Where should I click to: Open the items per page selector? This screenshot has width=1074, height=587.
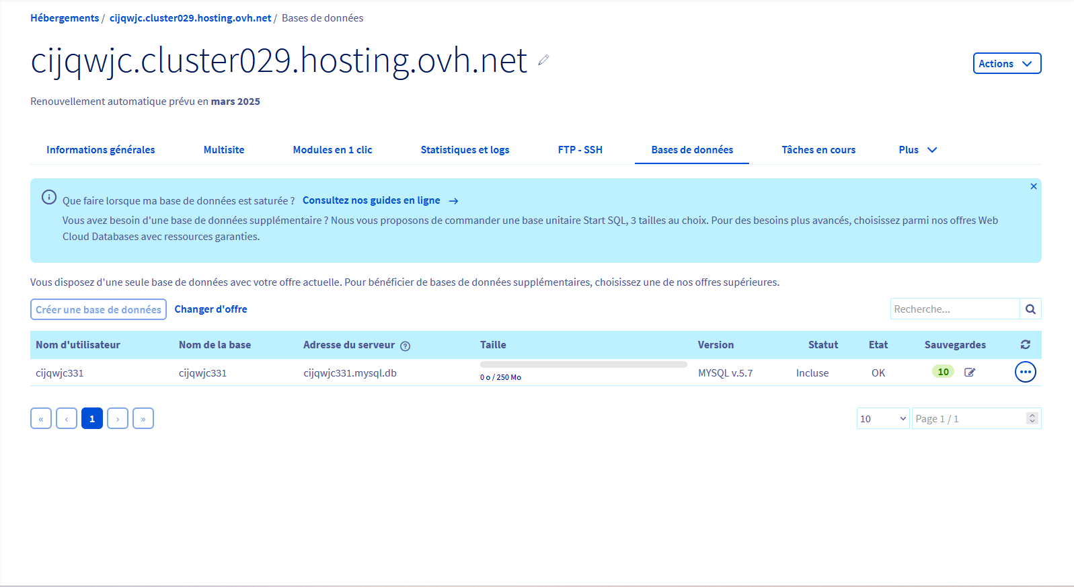tap(882, 418)
